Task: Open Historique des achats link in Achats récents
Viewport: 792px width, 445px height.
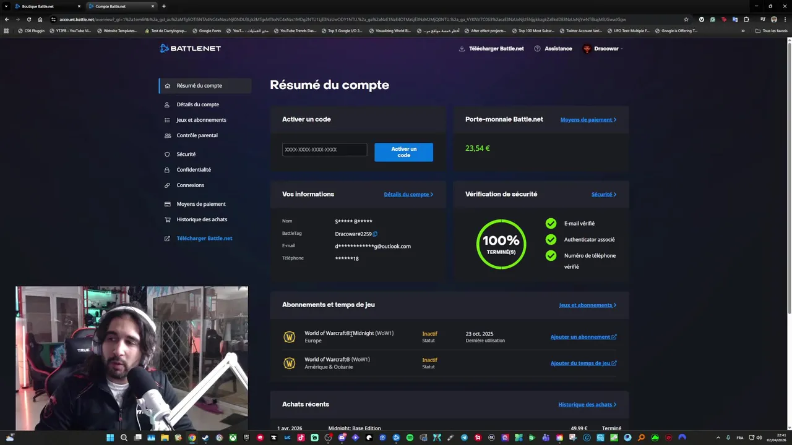Action: tap(587, 405)
